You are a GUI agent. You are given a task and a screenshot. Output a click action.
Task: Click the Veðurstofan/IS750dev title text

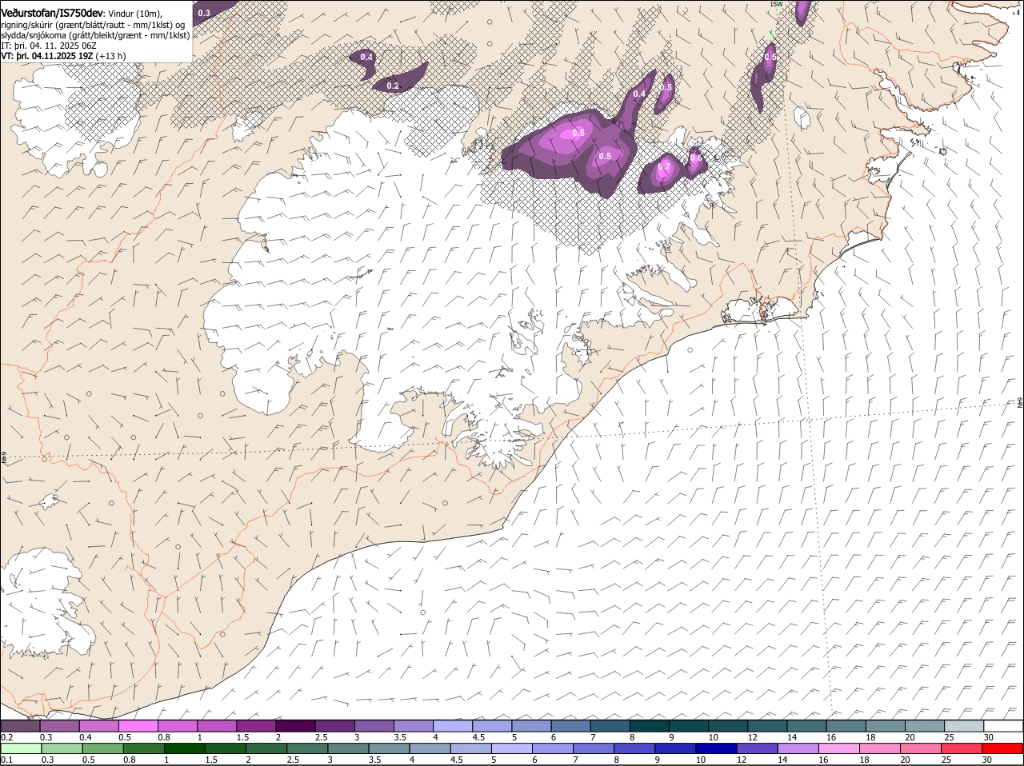[x=52, y=13]
